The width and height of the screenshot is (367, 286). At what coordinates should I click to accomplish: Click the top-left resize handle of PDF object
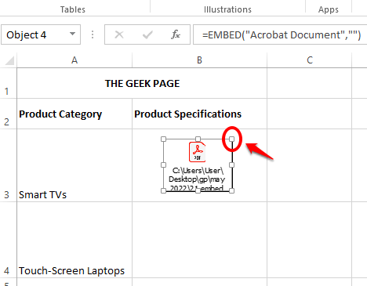(163, 139)
